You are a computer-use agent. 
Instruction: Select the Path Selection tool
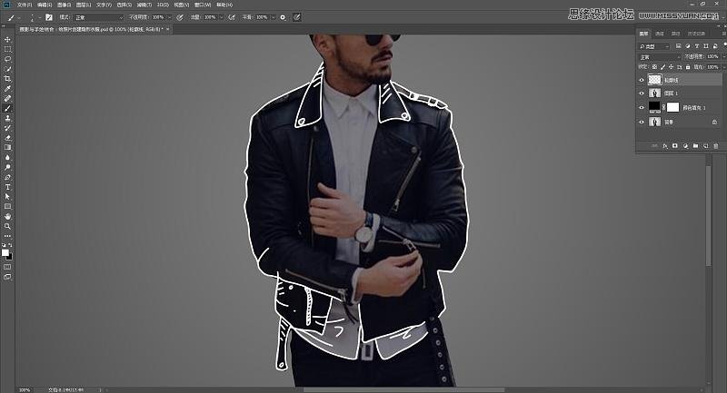(x=7, y=197)
